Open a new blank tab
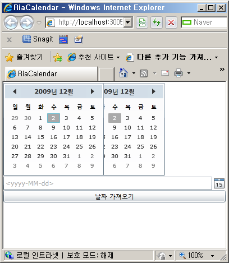 coord(106,74)
